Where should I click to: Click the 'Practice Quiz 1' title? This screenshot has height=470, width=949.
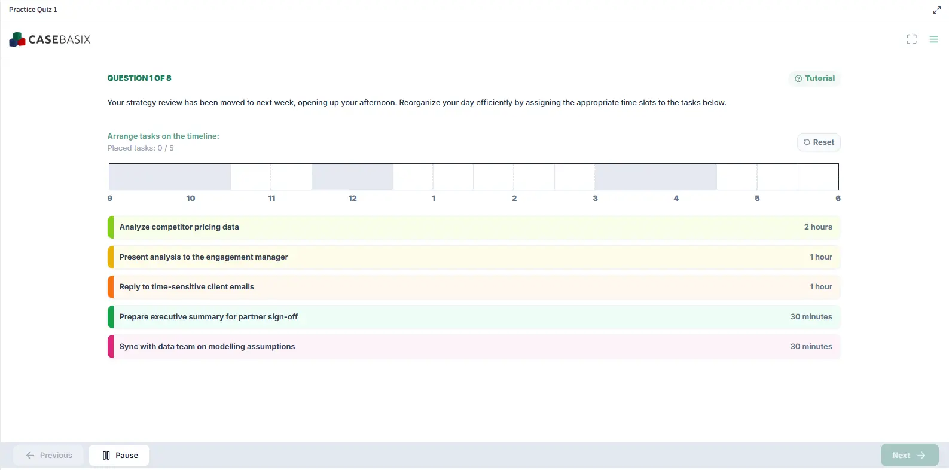[33, 10]
